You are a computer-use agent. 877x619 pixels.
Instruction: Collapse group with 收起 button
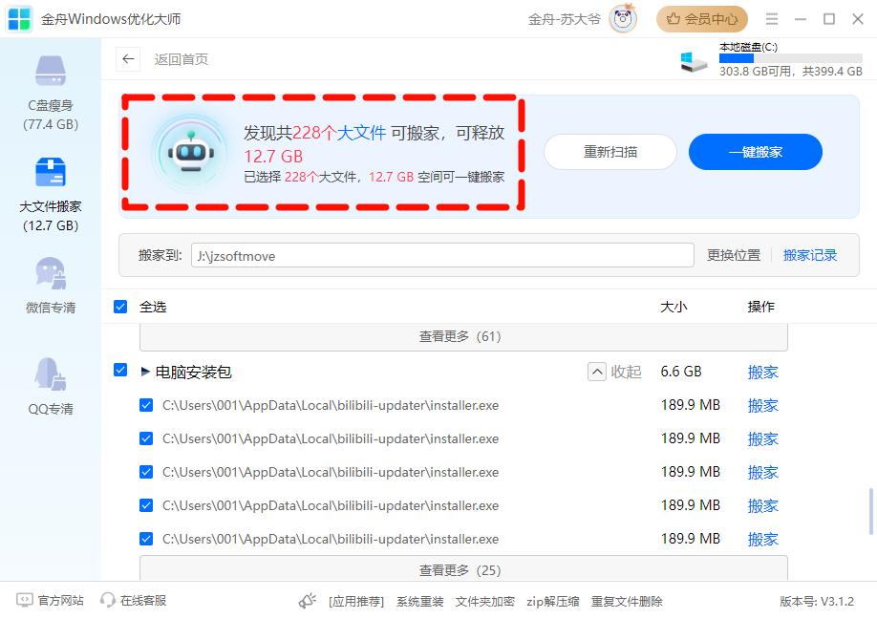[x=614, y=372]
